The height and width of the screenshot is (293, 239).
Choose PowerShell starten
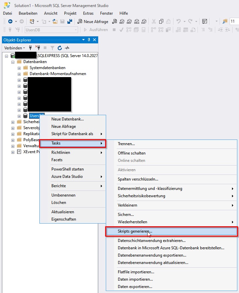coord(73,169)
